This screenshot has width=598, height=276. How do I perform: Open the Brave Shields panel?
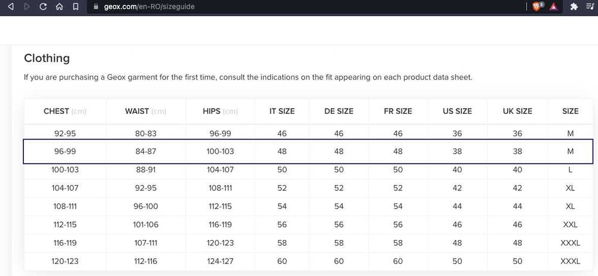(537, 7)
